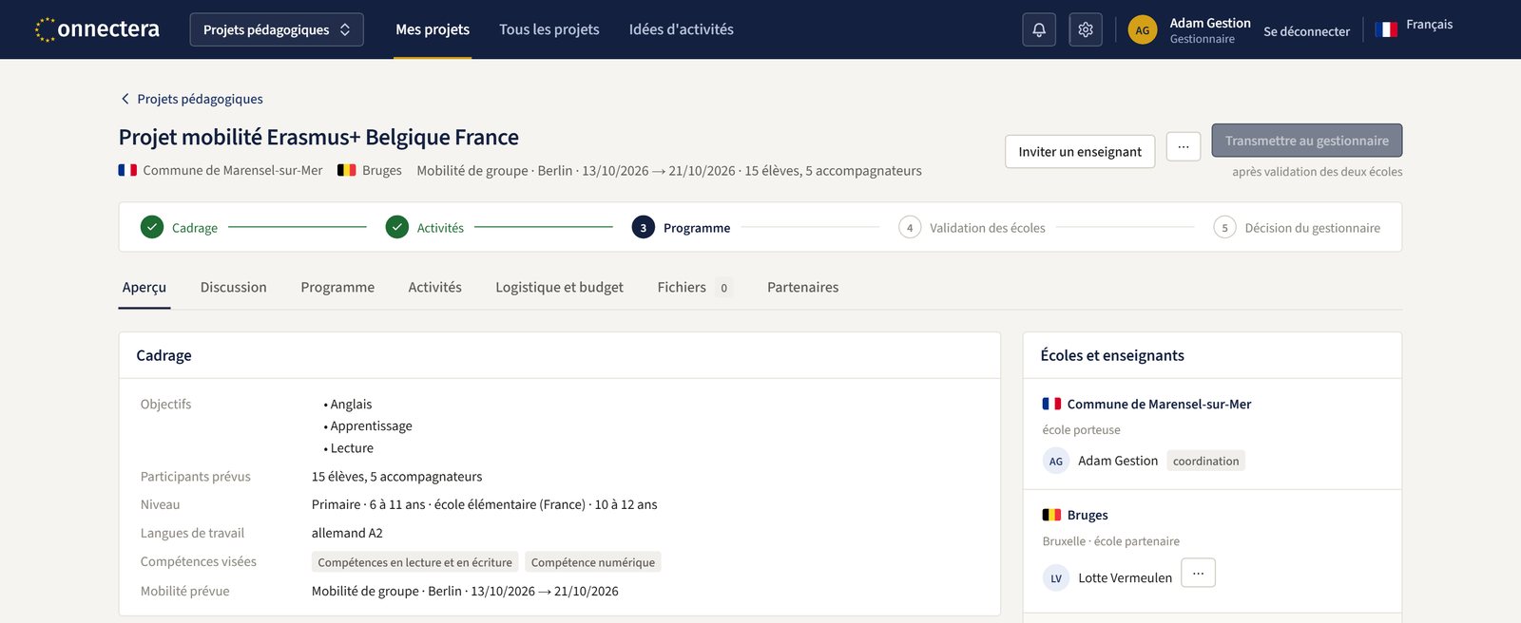
Task: Click the coordination badge next to Adam Gestion
Action: [1205, 461]
